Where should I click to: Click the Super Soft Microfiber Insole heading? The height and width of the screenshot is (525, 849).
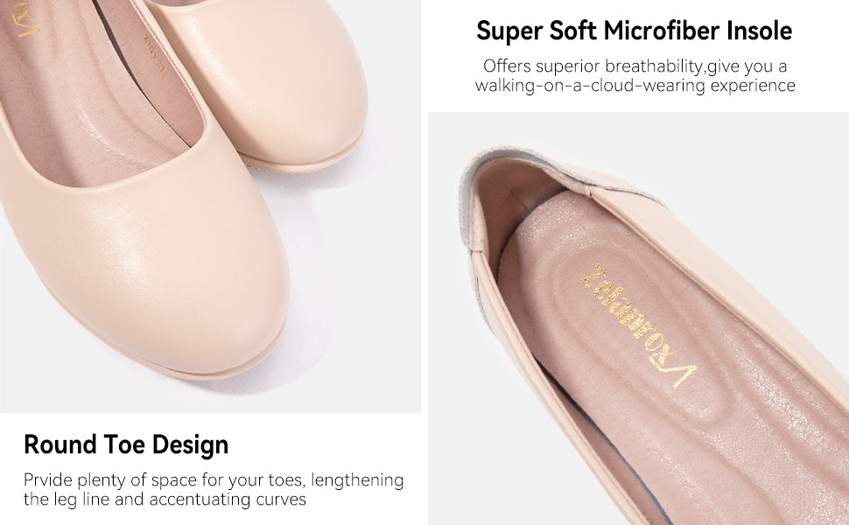coord(634,31)
